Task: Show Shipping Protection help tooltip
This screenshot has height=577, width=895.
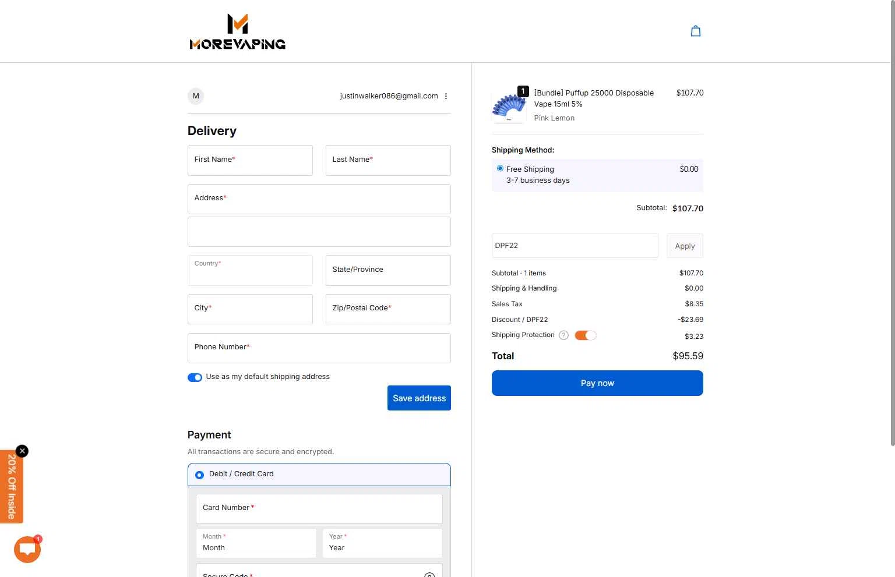Action: point(563,335)
